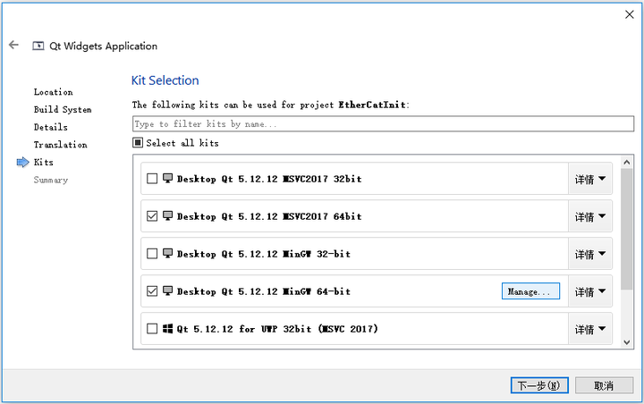Viewport: 644px width, 404px height.
Task: Click the 取消 cancel button
Action: [604, 385]
